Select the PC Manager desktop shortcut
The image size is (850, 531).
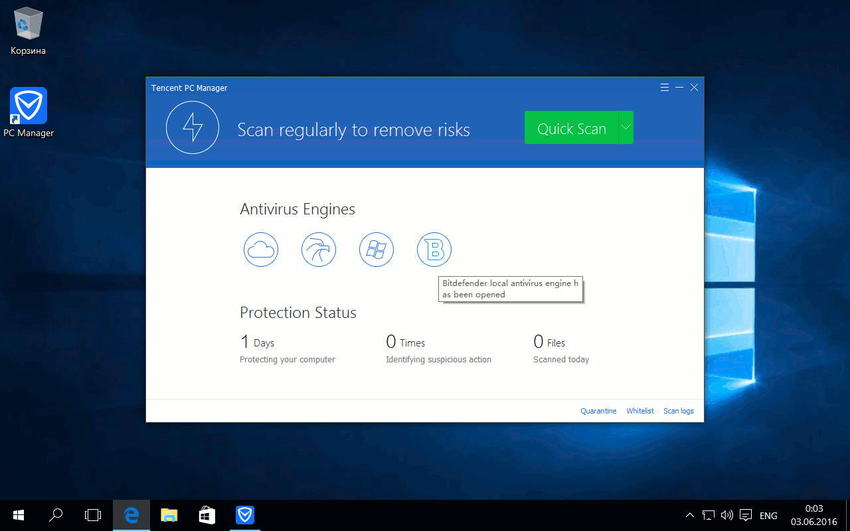tap(29, 112)
